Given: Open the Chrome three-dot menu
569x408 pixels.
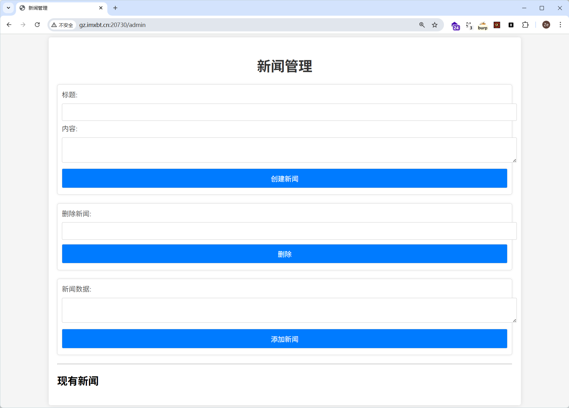Looking at the screenshot, I should click(560, 25).
